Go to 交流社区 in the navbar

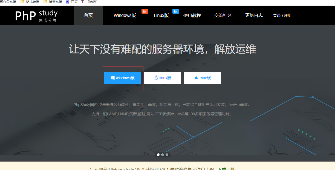223,16
